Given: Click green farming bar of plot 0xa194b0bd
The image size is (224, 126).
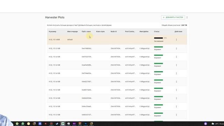Looking at the screenshot, I should 159,47.
